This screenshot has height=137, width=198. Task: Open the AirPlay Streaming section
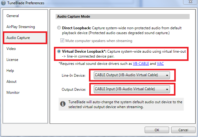(x=21, y=27)
